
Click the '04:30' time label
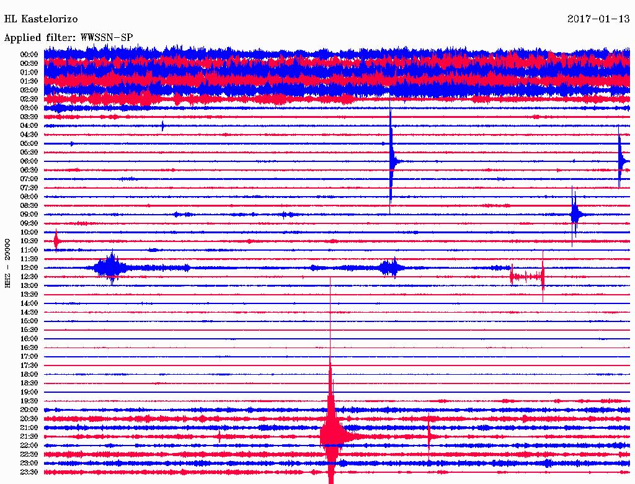pos(29,135)
